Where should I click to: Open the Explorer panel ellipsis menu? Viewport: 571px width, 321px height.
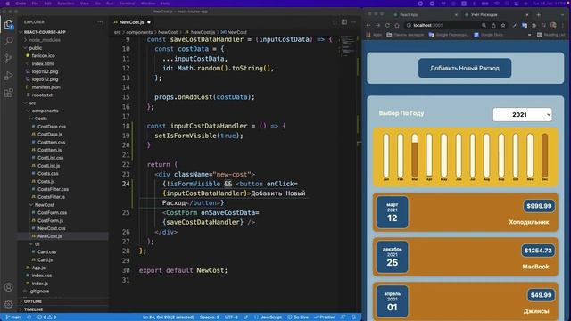click(100, 21)
